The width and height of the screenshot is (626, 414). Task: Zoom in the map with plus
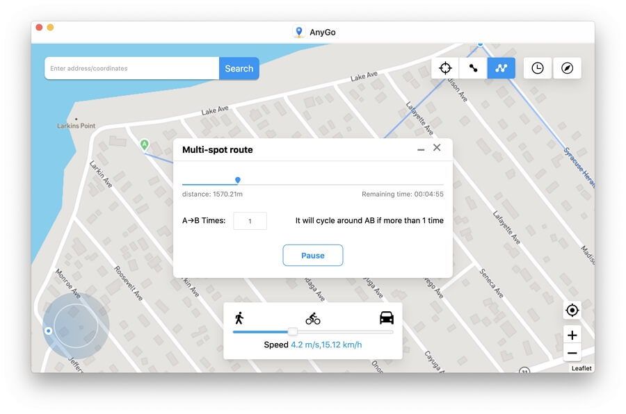(x=572, y=336)
